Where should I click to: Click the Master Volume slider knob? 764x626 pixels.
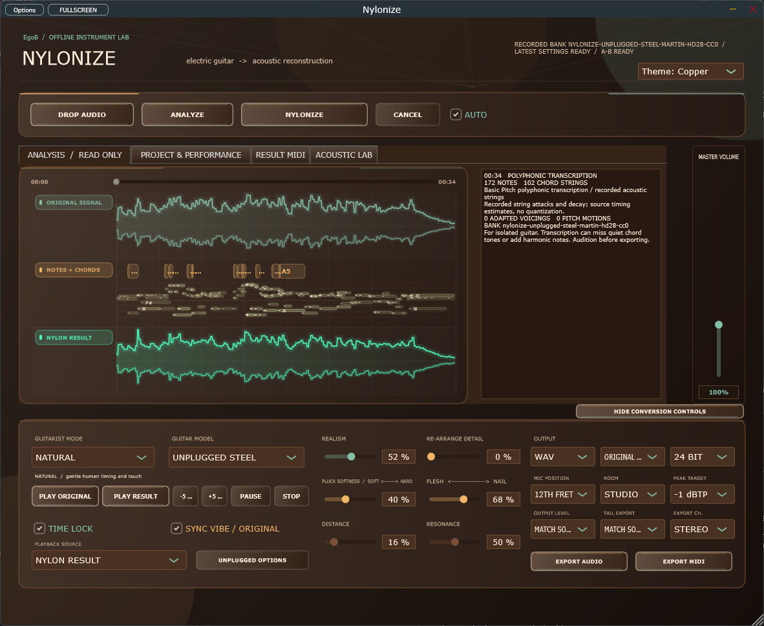718,325
